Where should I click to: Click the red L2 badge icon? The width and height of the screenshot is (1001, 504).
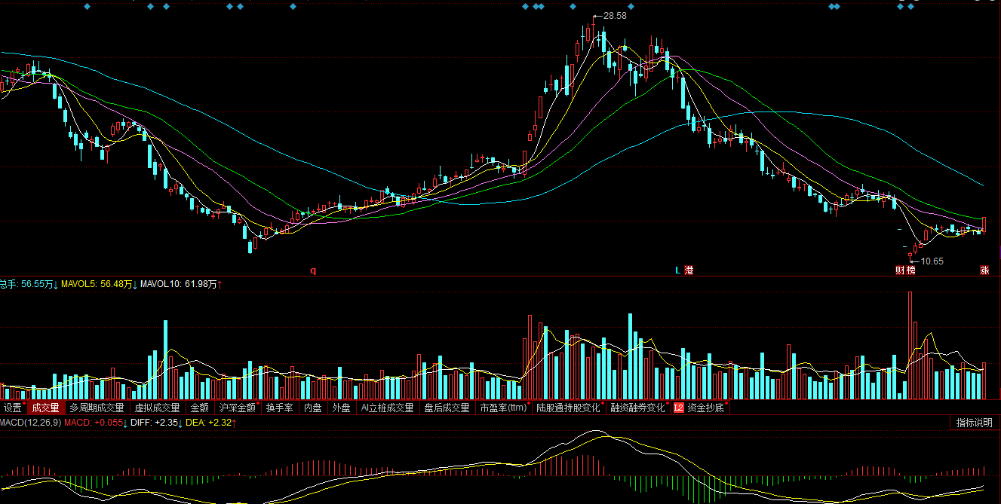678,408
